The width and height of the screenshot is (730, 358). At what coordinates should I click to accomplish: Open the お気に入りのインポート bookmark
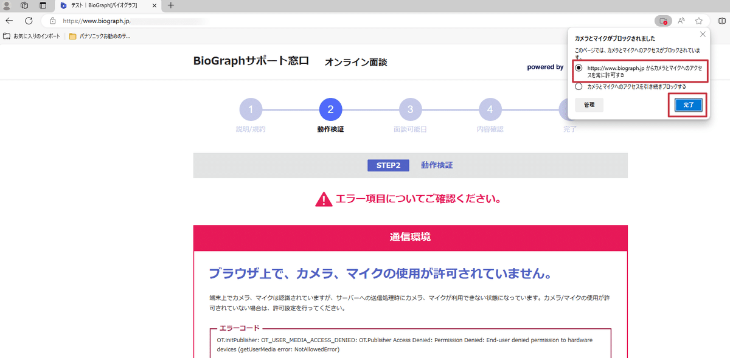32,36
